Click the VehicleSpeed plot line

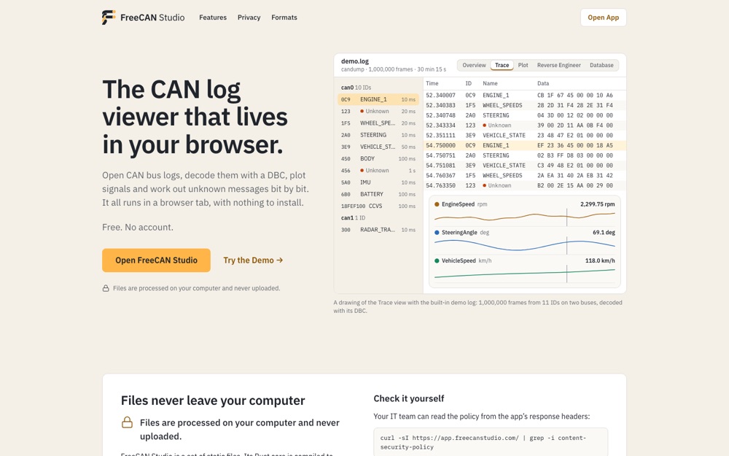524,274
